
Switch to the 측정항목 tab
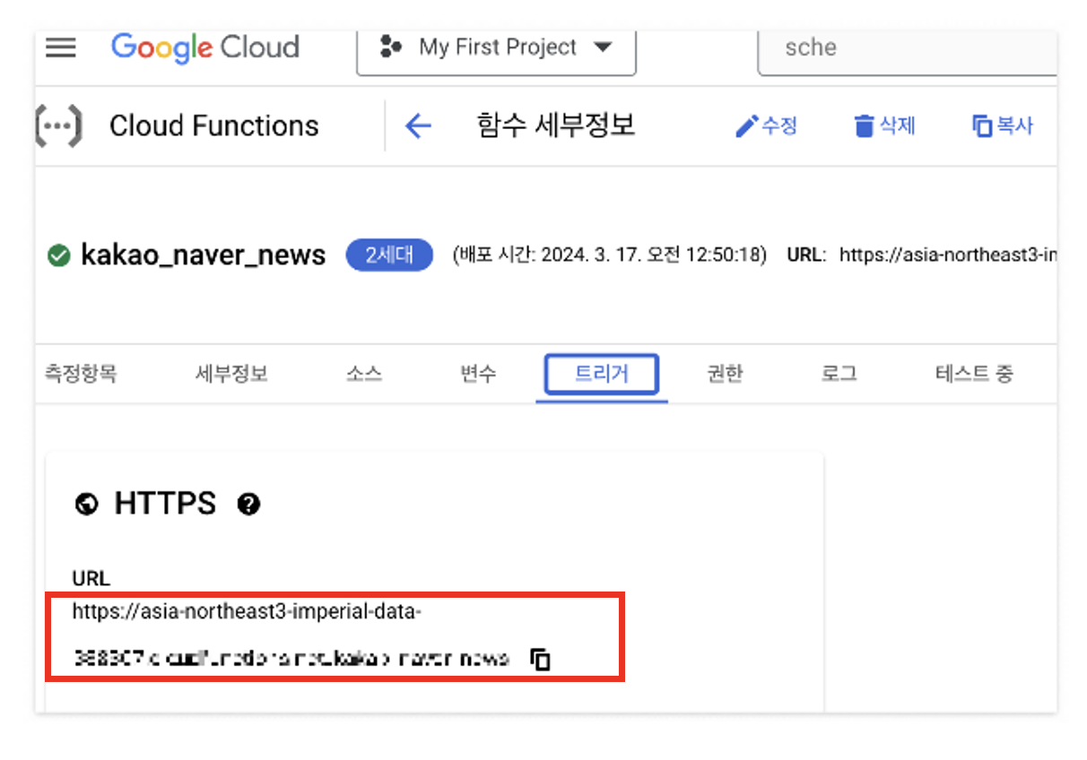[80, 374]
